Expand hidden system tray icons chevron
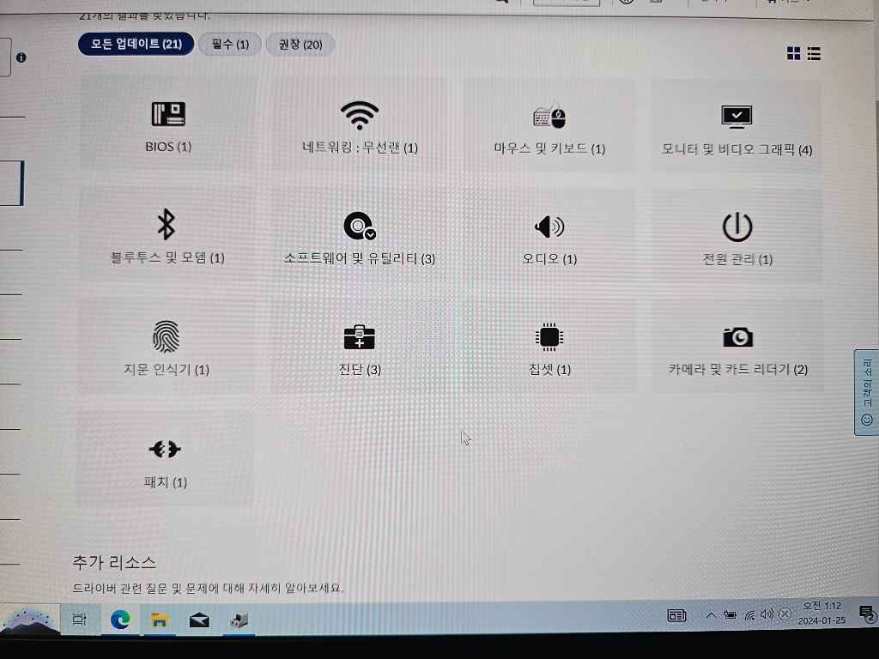Image resolution: width=879 pixels, height=659 pixels. pos(711,615)
